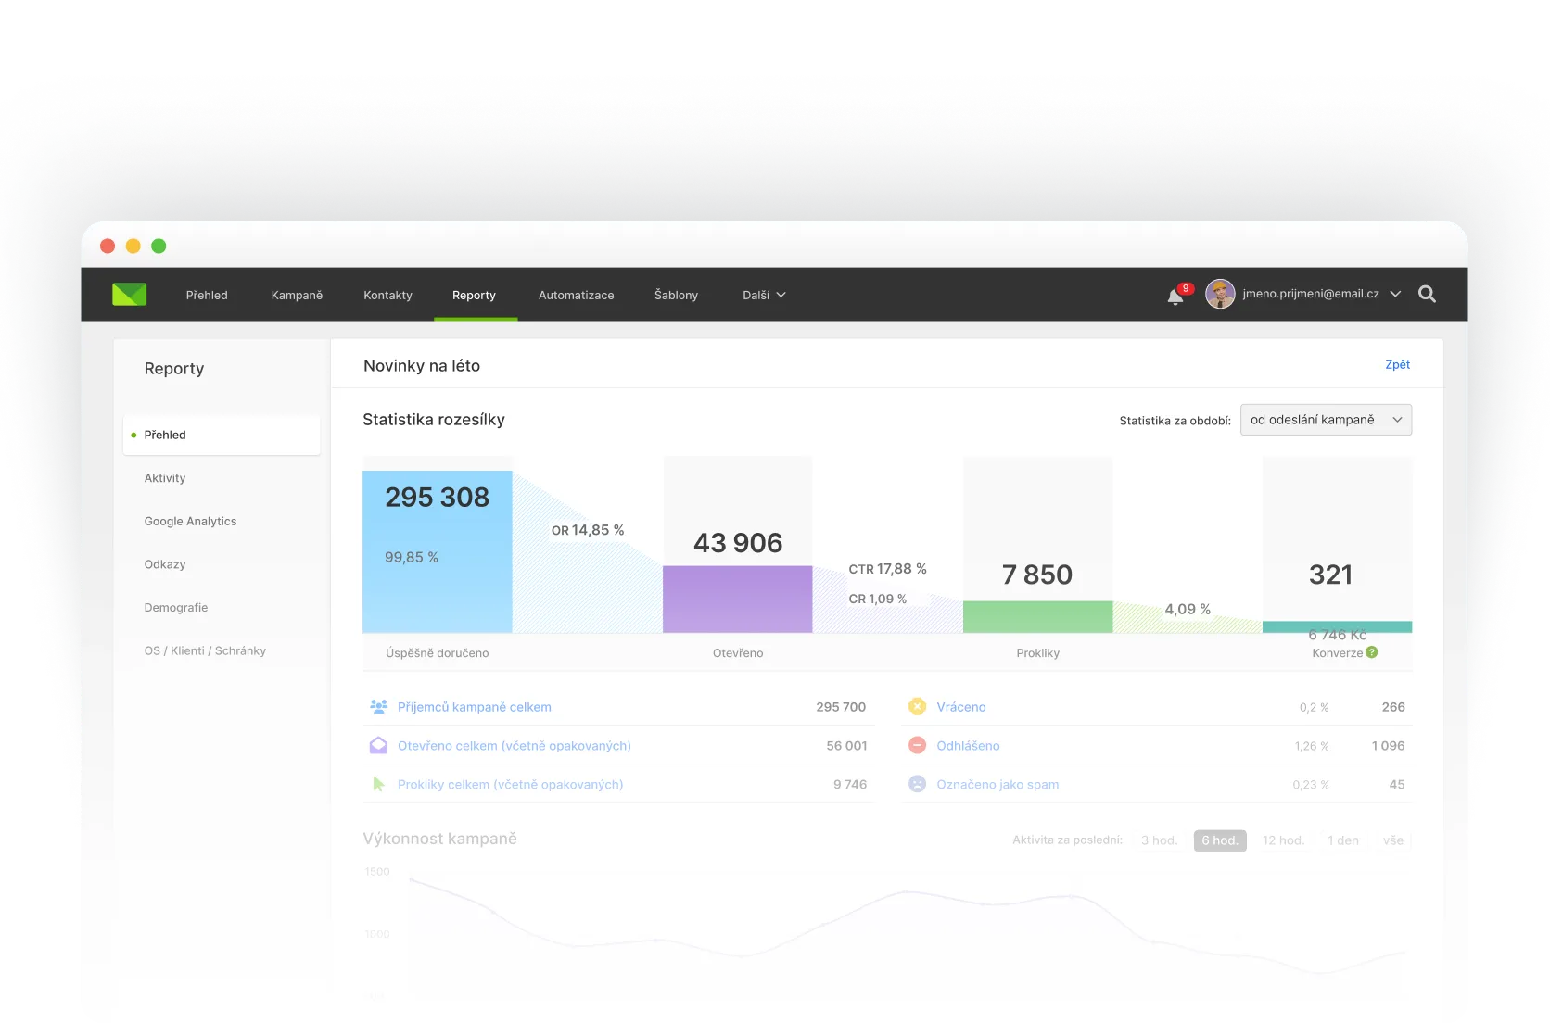Image resolution: width=1550 pixels, height=1023 pixels.
Task: Click the Zpět link
Action: click(x=1397, y=364)
